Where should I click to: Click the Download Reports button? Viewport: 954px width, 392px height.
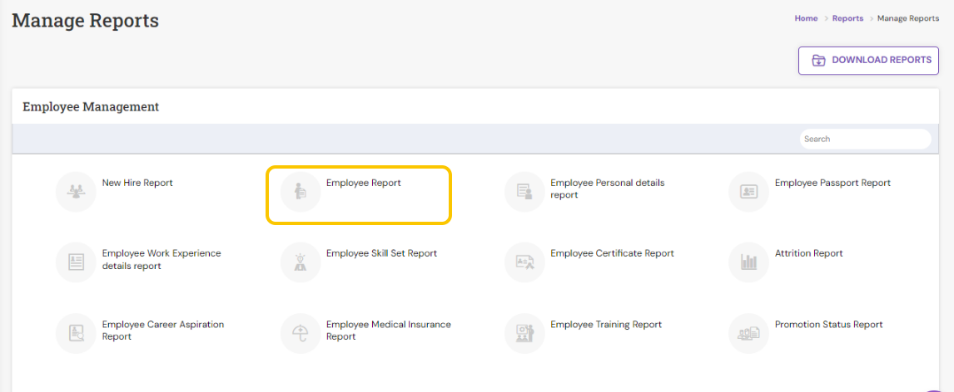[868, 61]
